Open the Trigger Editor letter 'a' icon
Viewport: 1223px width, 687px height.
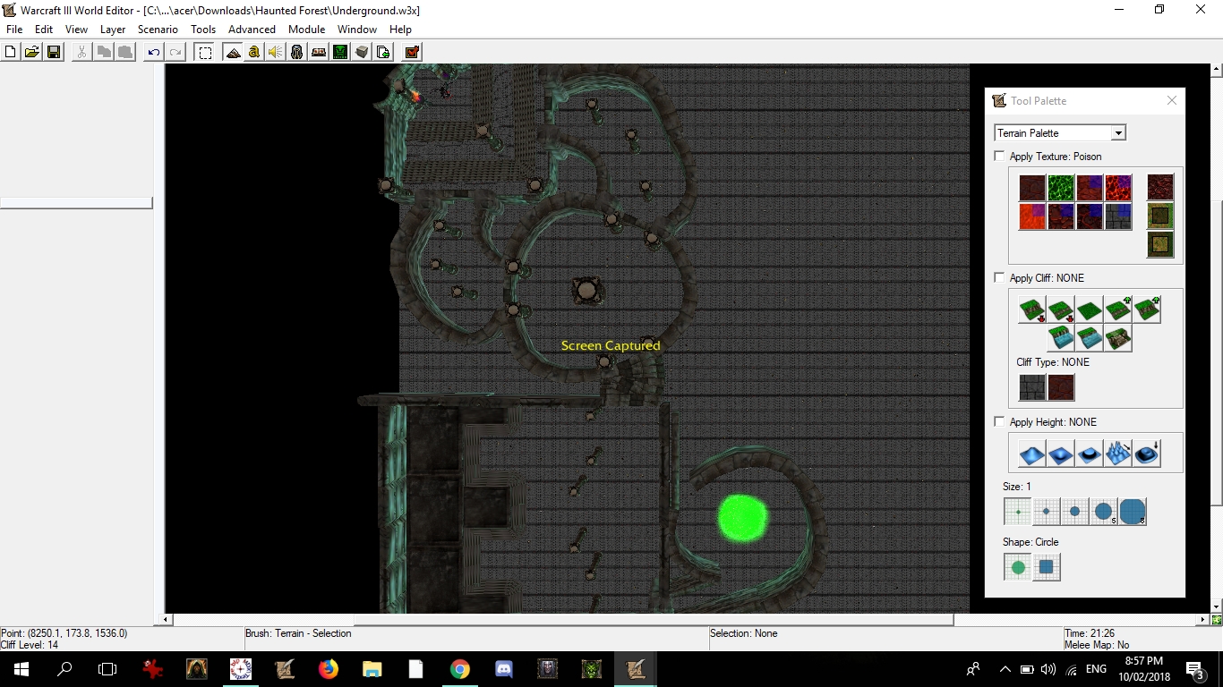pos(254,52)
